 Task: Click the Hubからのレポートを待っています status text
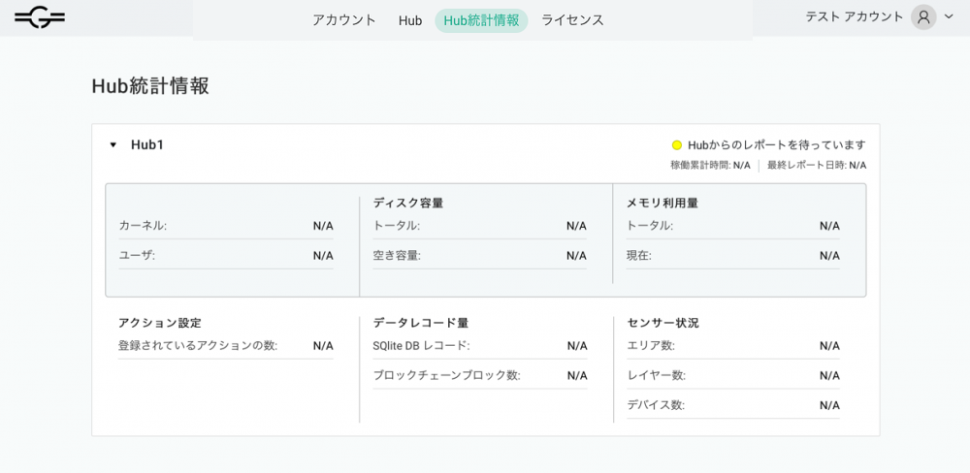[x=776, y=145]
